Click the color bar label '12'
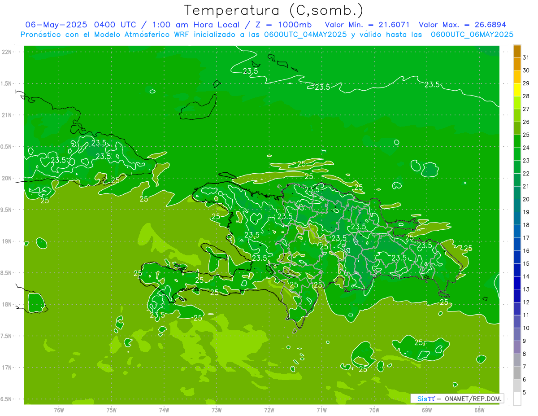Screen dimensions: 538x416 tap(526, 302)
